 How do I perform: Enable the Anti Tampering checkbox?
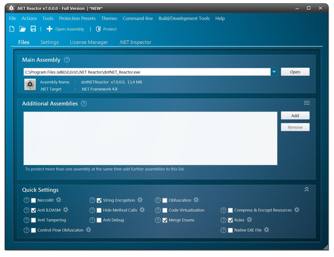(x=33, y=220)
